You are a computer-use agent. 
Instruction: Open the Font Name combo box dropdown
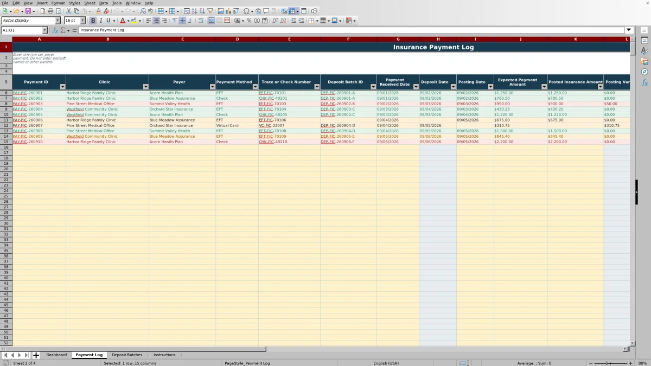click(58, 21)
